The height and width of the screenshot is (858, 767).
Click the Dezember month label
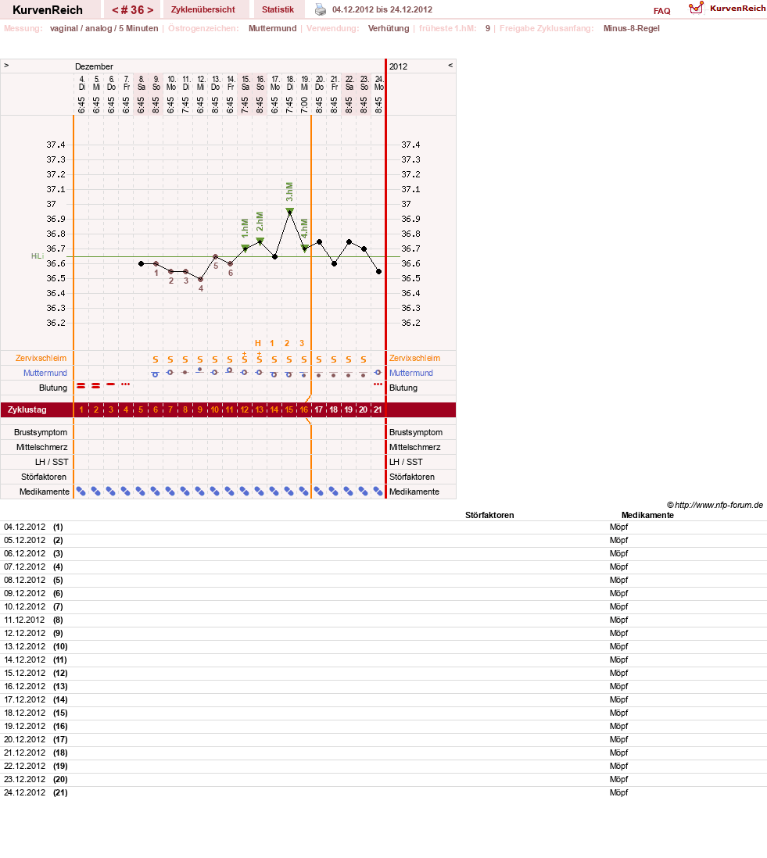click(94, 66)
